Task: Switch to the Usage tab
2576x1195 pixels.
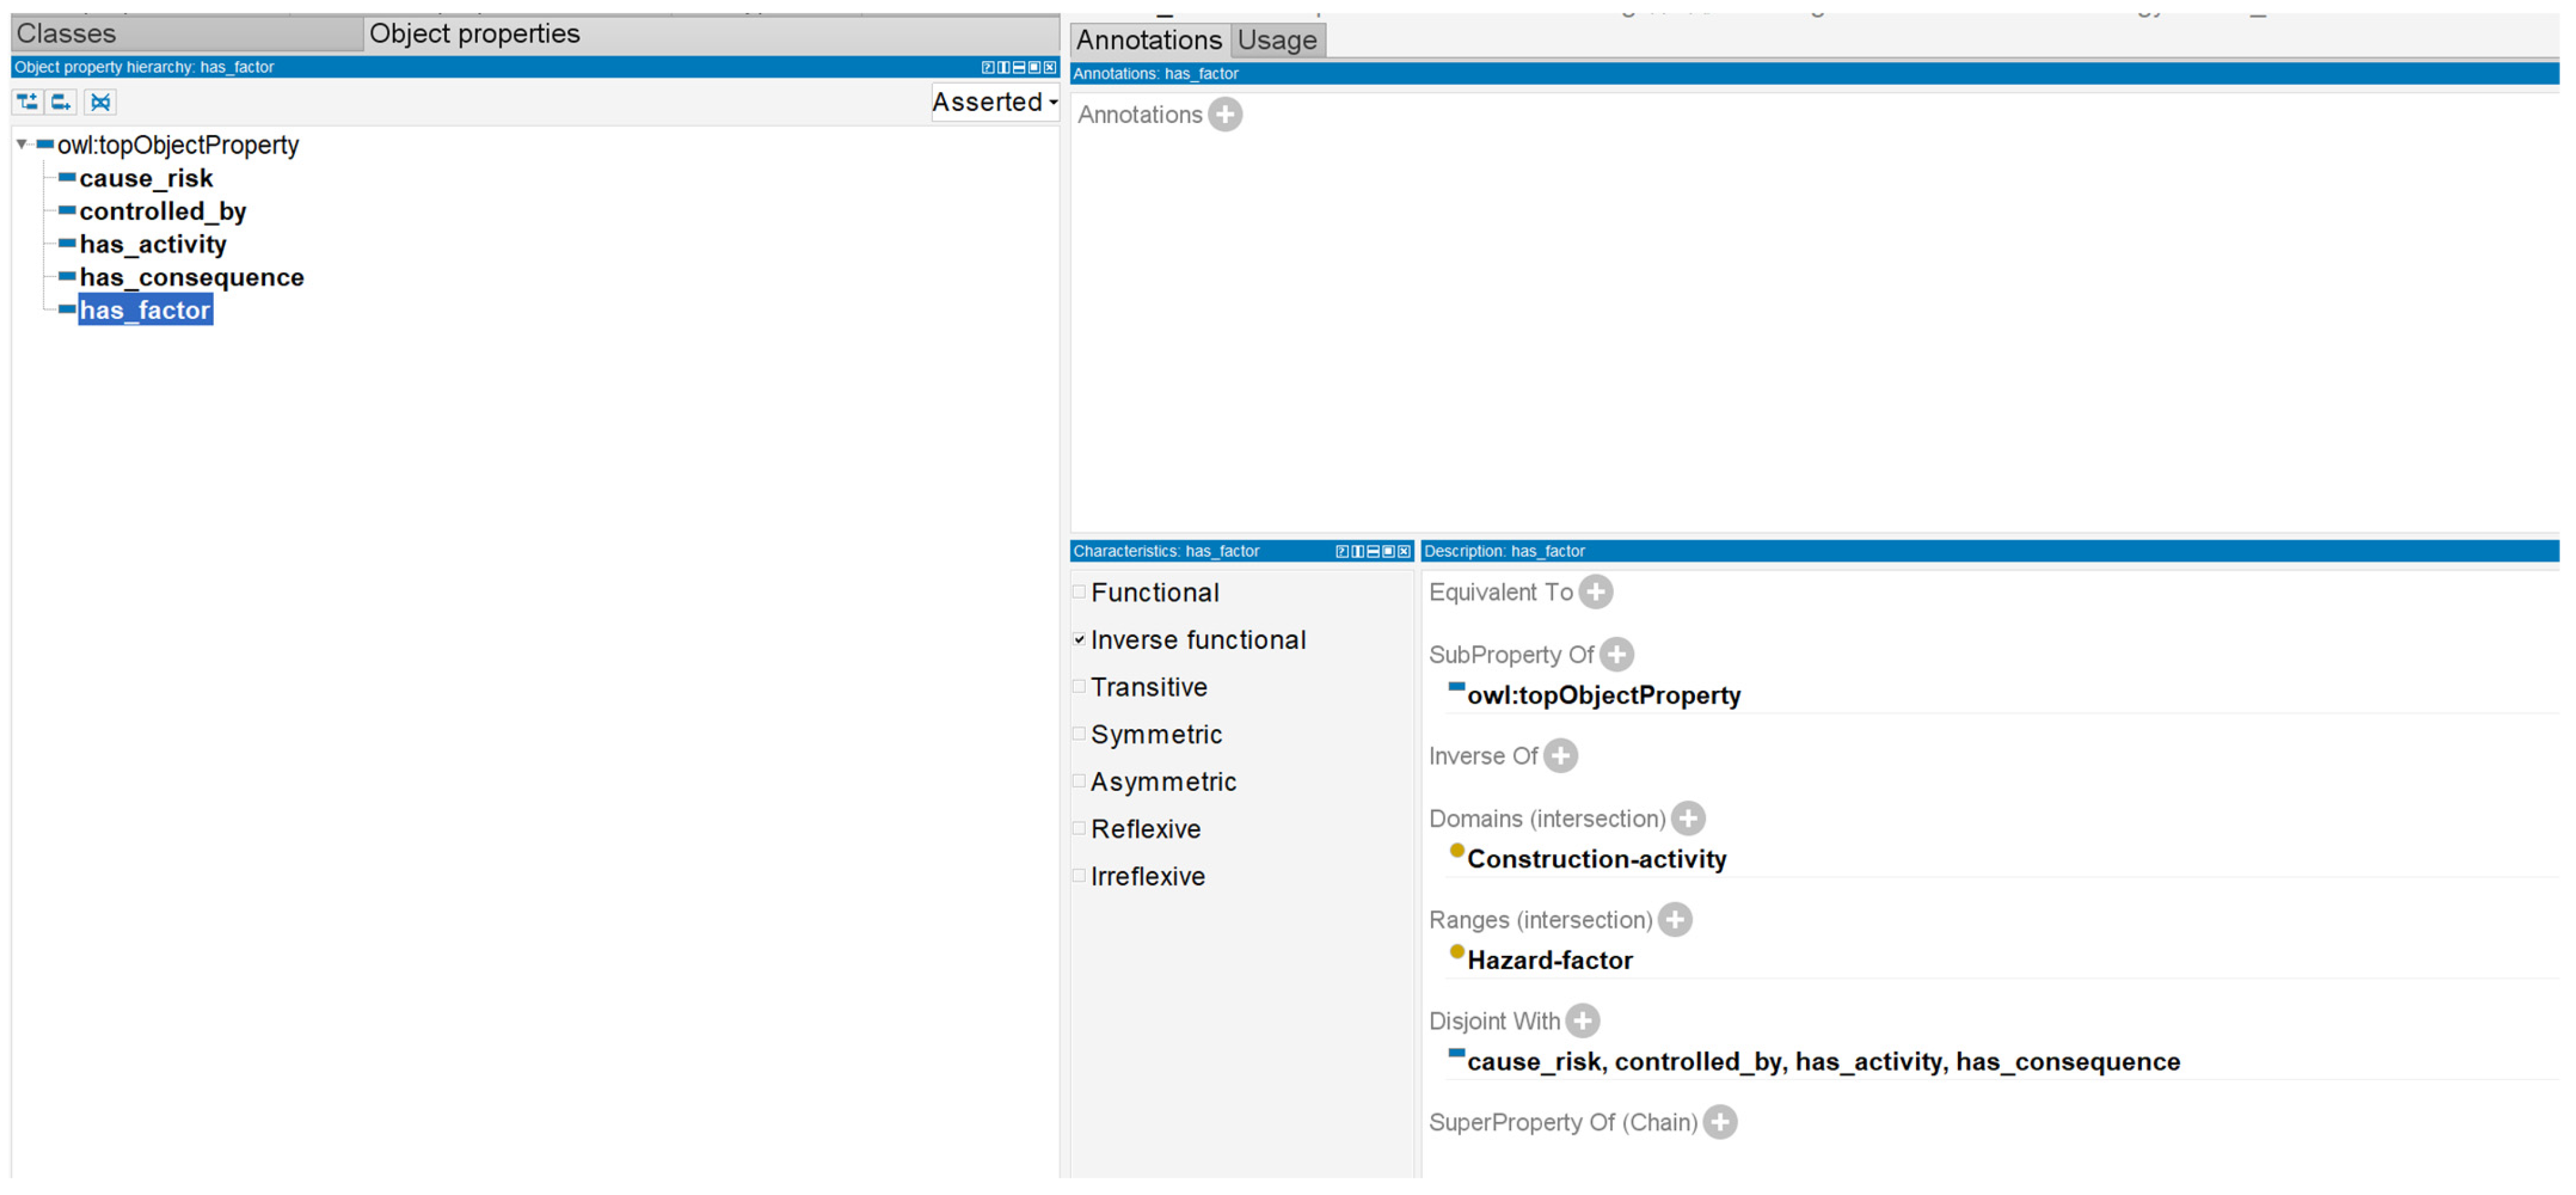Action: (1277, 41)
